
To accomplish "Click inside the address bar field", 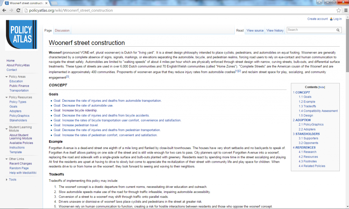I will click(136, 10).
